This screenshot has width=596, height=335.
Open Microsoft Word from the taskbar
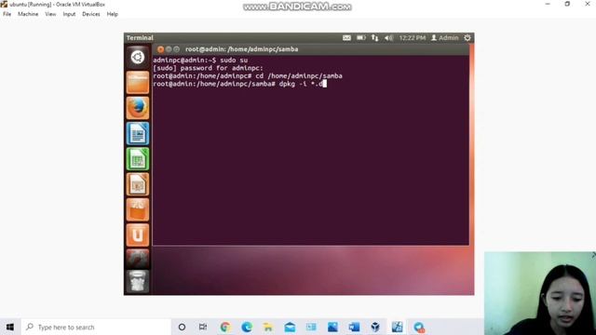354,327
